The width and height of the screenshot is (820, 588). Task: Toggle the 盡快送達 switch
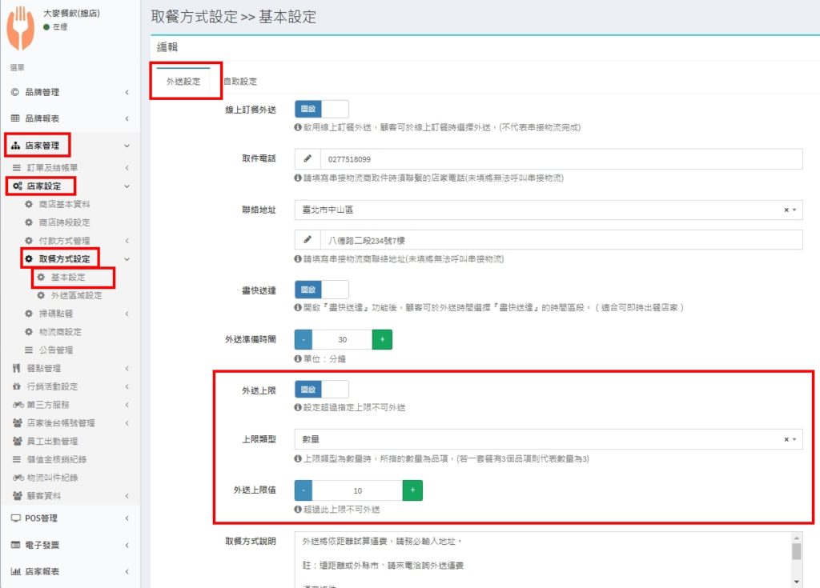coord(322,289)
